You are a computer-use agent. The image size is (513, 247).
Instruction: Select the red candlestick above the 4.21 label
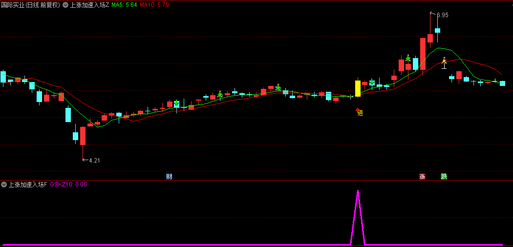point(83,136)
